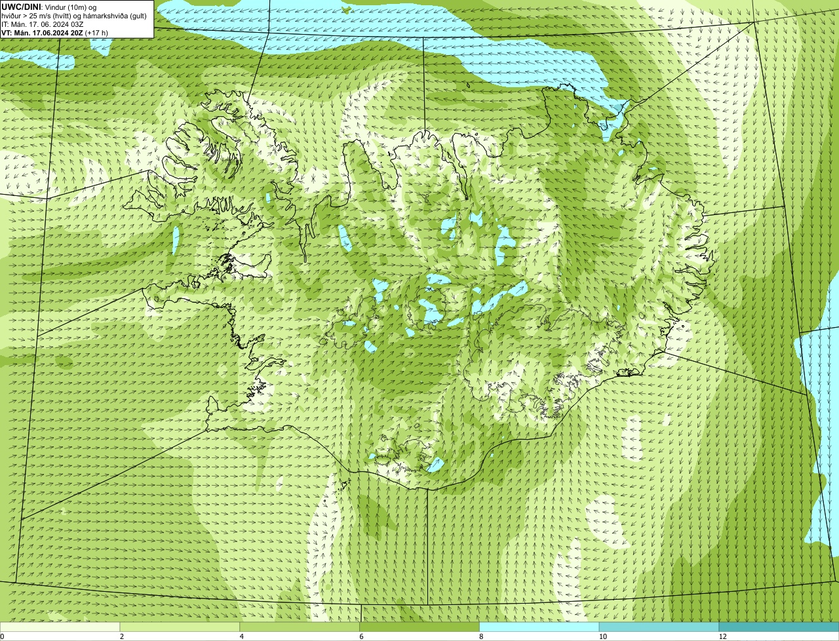Click the "0" label under the color scale
The height and width of the screenshot is (641, 839).
point(2,636)
